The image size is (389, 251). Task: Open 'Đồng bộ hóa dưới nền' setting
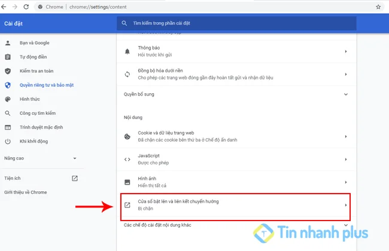click(x=236, y=74)
